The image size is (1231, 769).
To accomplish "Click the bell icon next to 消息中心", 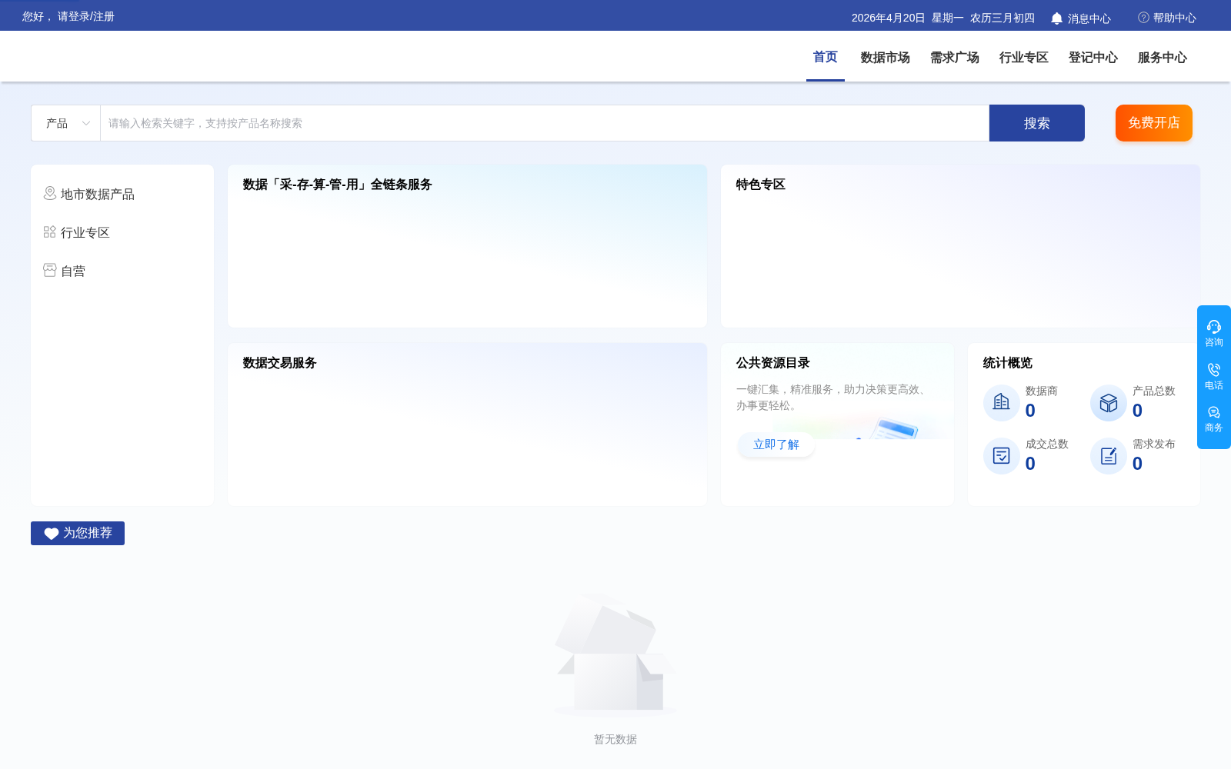I will click(x=1056, y=18).
